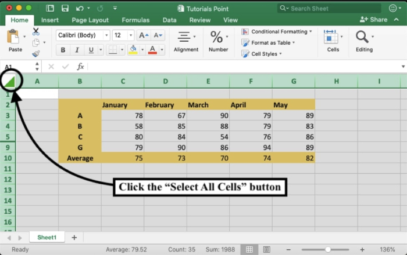Switch to Page Layout view in status bar

coord(266,249)
